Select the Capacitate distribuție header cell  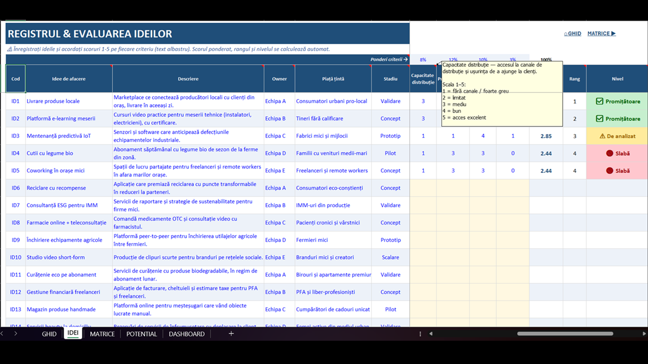pos(423,79)
